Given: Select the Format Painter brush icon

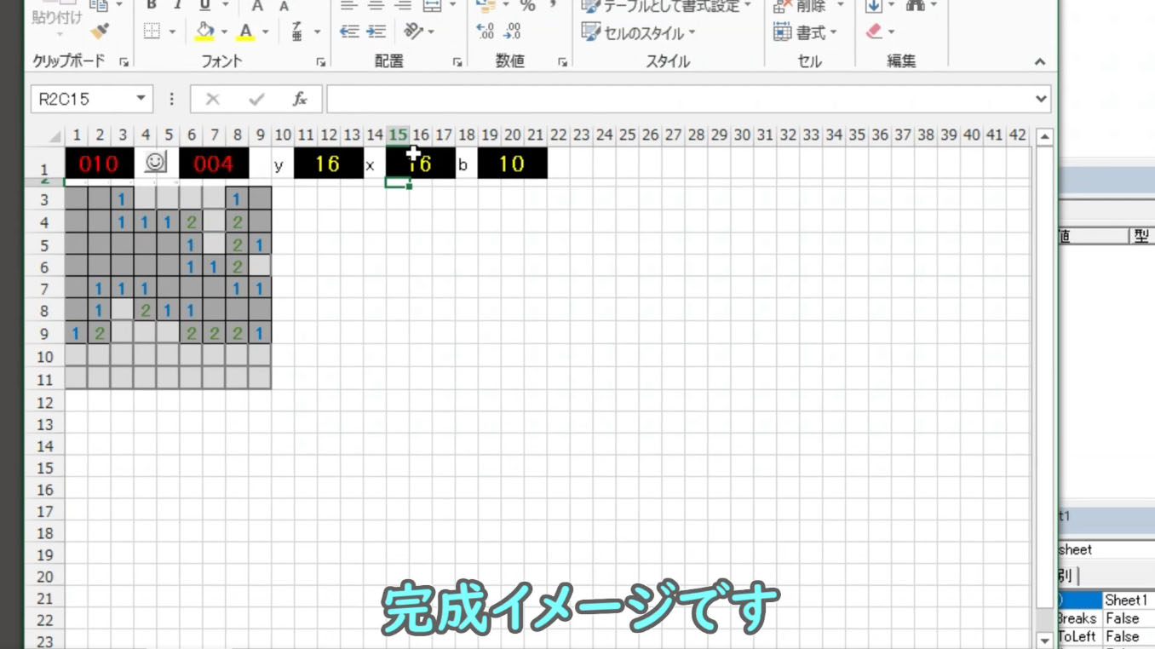Looking at the screenshot, I should click(x=100, y=32).
